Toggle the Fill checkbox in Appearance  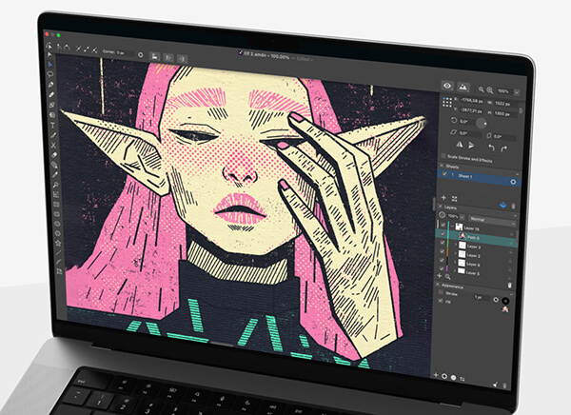pyautogui.click(x=441, y=301)
